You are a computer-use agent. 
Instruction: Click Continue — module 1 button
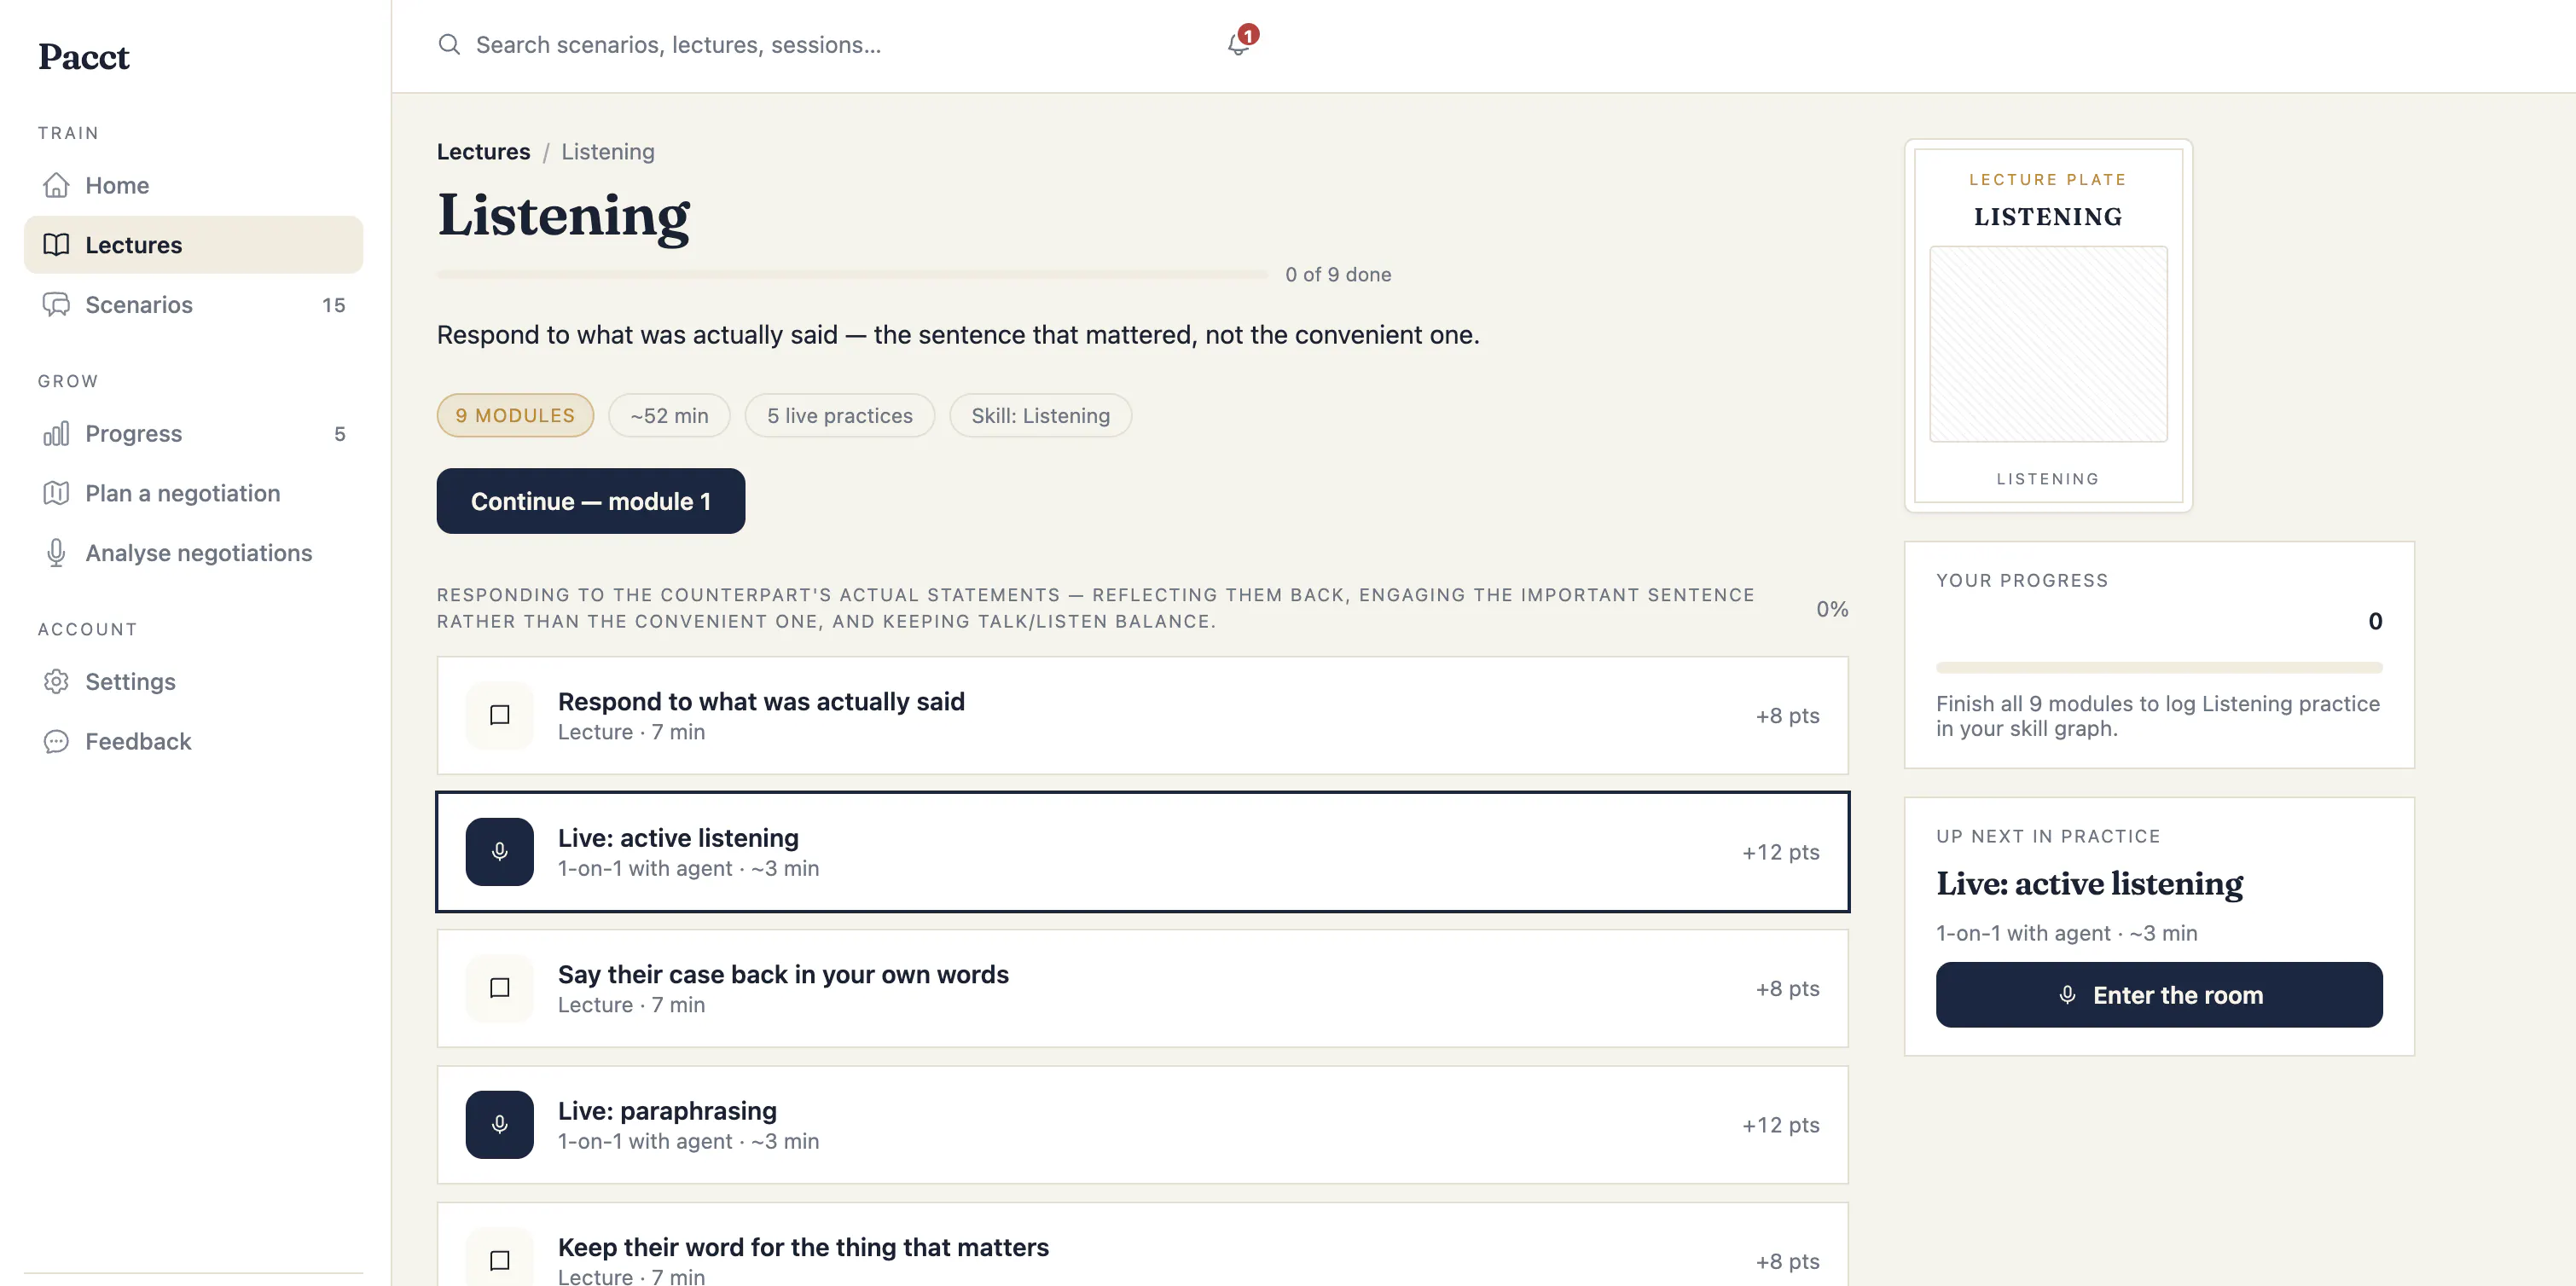590,501
